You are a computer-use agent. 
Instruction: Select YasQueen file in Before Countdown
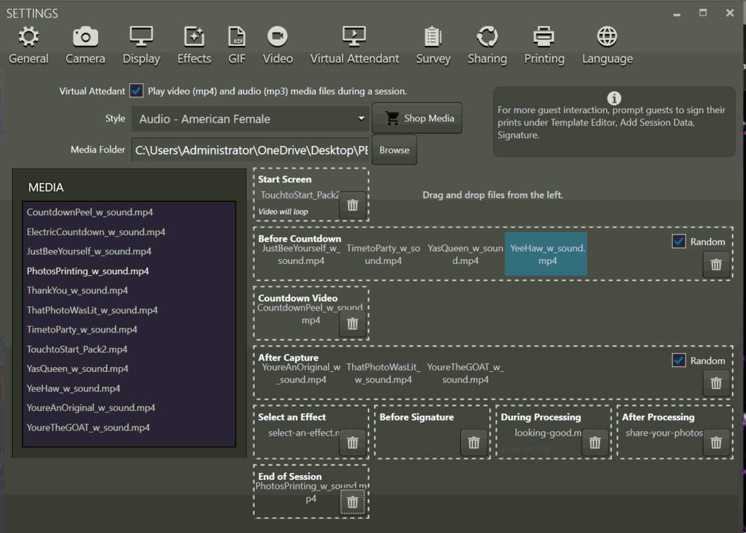tap(465, 255)
